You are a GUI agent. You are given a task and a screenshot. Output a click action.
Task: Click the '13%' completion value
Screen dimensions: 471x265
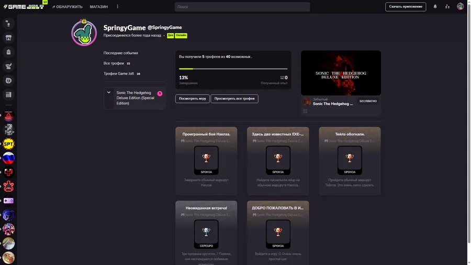coord(184,78)
